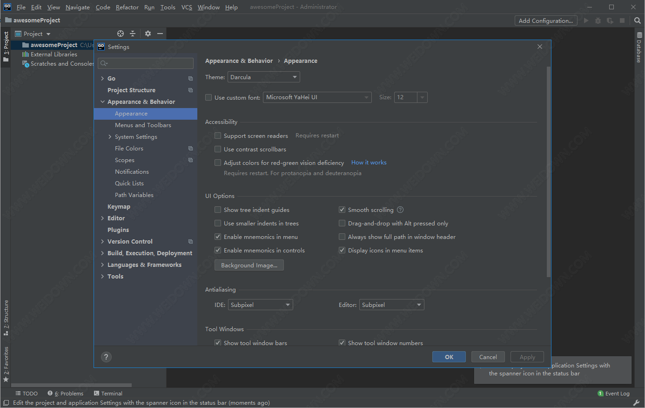This screenshot has width=645, height=408.
Task: Open Microsoft YaHei UI font dropdown
Action: coord(317,97)
